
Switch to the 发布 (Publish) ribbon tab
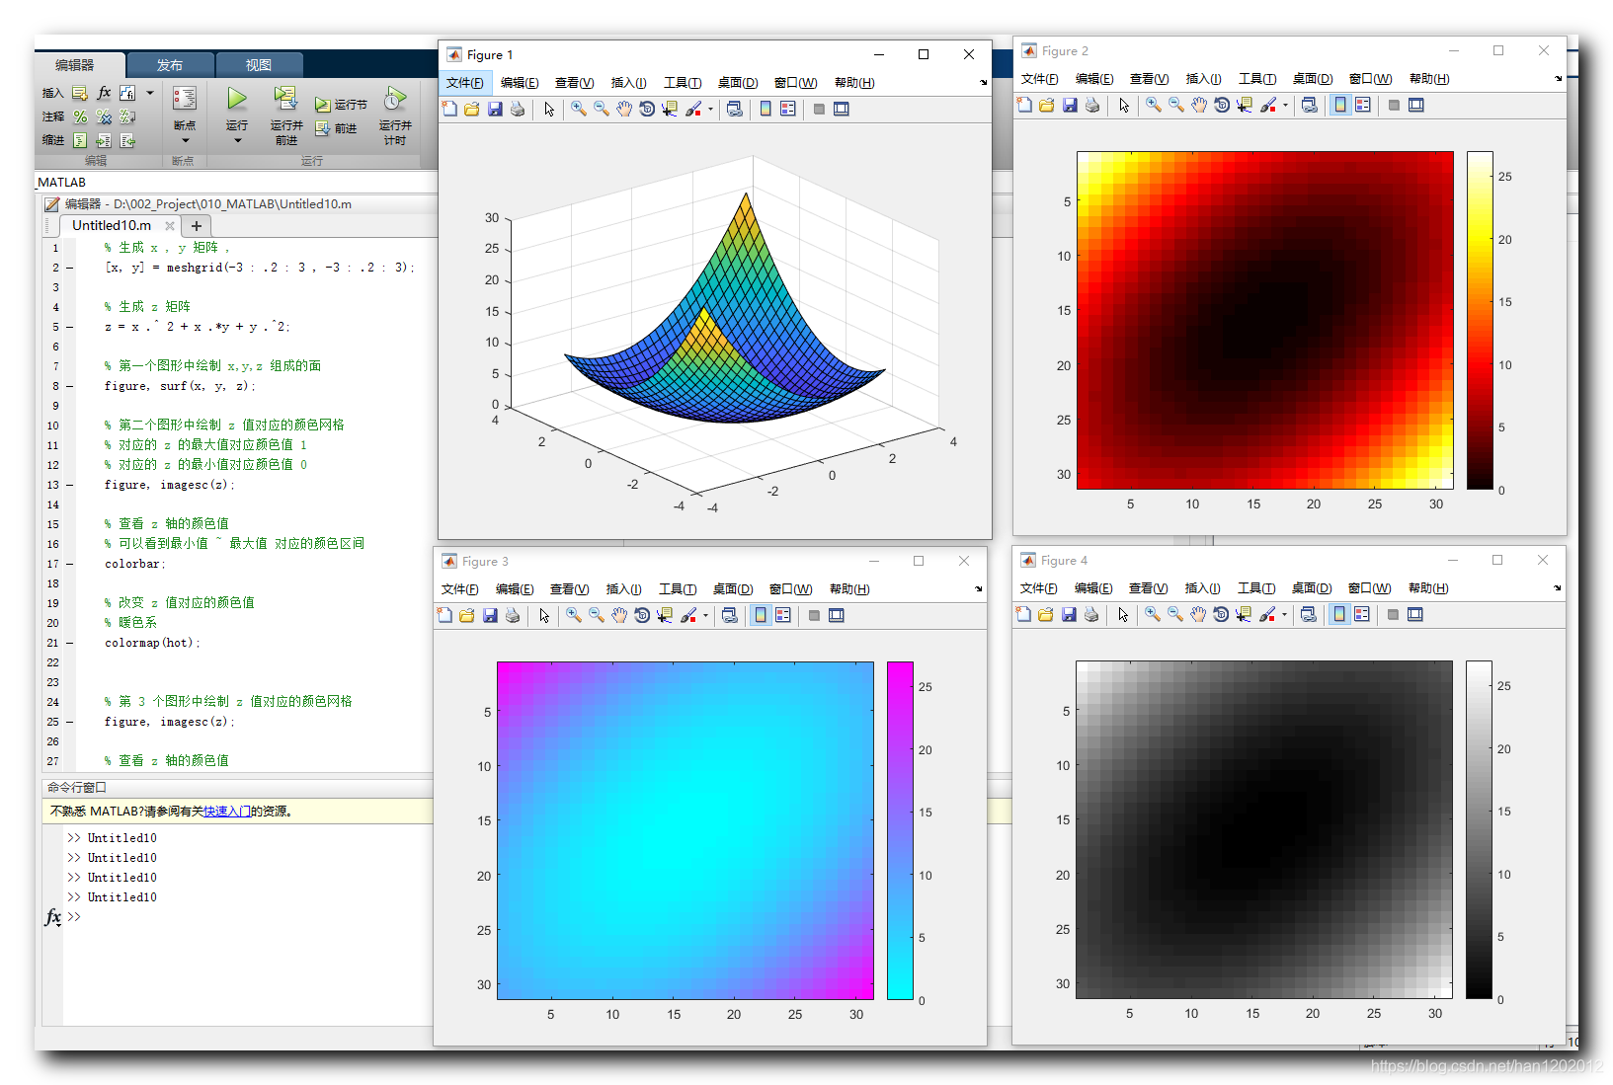point(170,64)
